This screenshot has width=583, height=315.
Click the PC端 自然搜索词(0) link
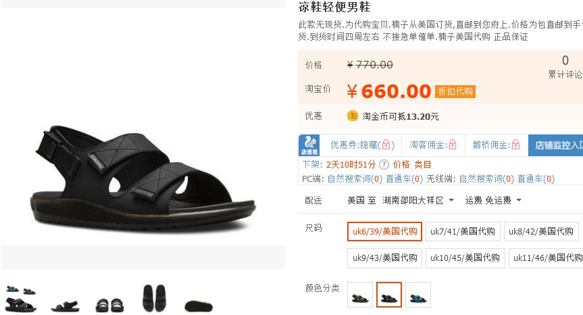pos(355,179)
